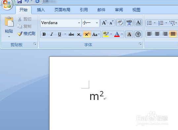Open the 插入 tab

click(41, 10)
